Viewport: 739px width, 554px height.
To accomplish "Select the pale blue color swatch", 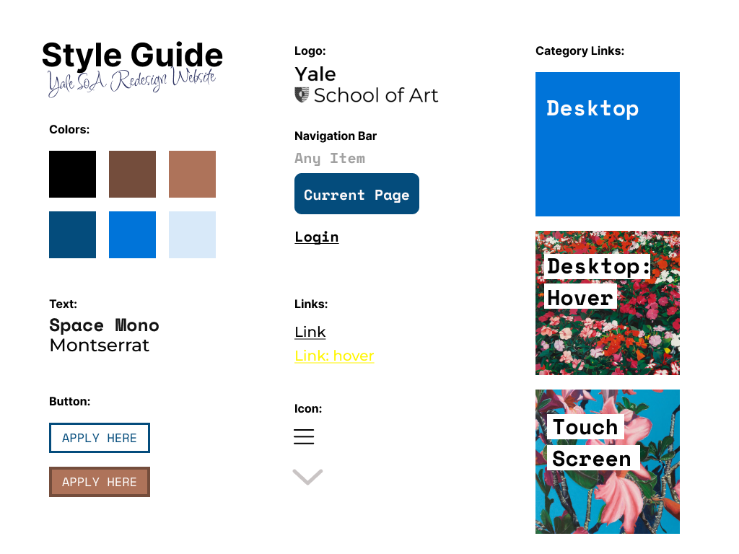I will (x=192, y=234).
